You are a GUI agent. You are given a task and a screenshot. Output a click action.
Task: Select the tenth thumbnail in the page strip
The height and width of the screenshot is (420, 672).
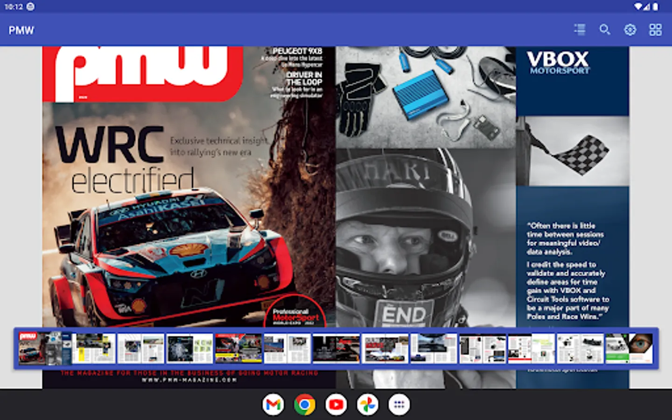point(483,348)
